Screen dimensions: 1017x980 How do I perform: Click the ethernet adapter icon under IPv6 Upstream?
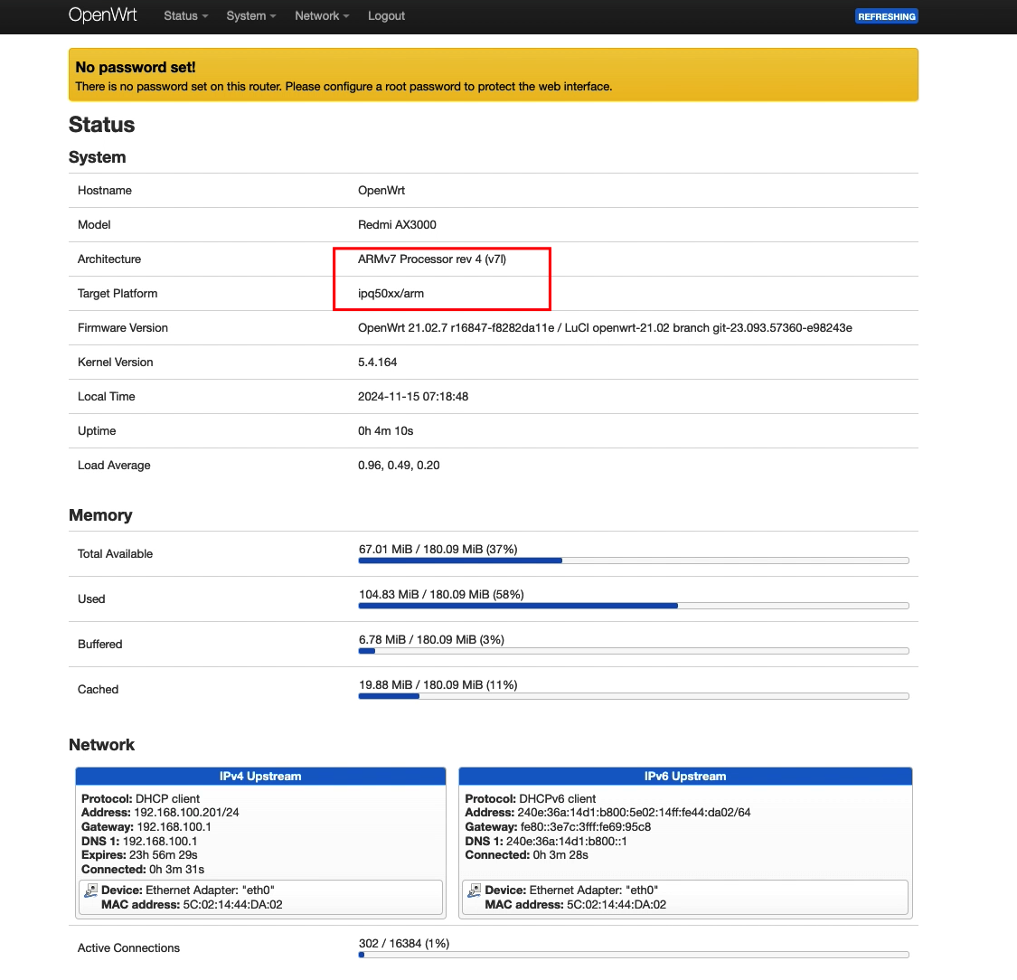475,890
